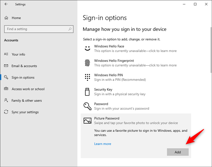Screen dimensions: 212x167
Task: Click the Access work briefcase icon
Action: coord(6,89)
